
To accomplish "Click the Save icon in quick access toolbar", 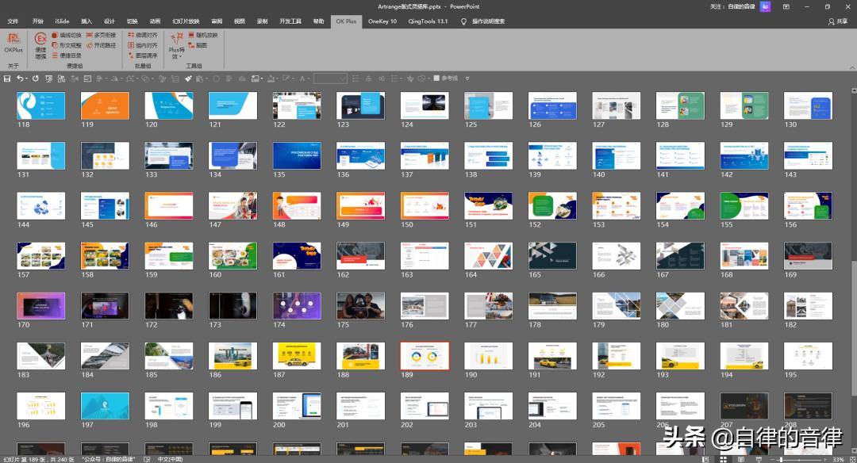I will pyautogui.click(x=7, y=78).
